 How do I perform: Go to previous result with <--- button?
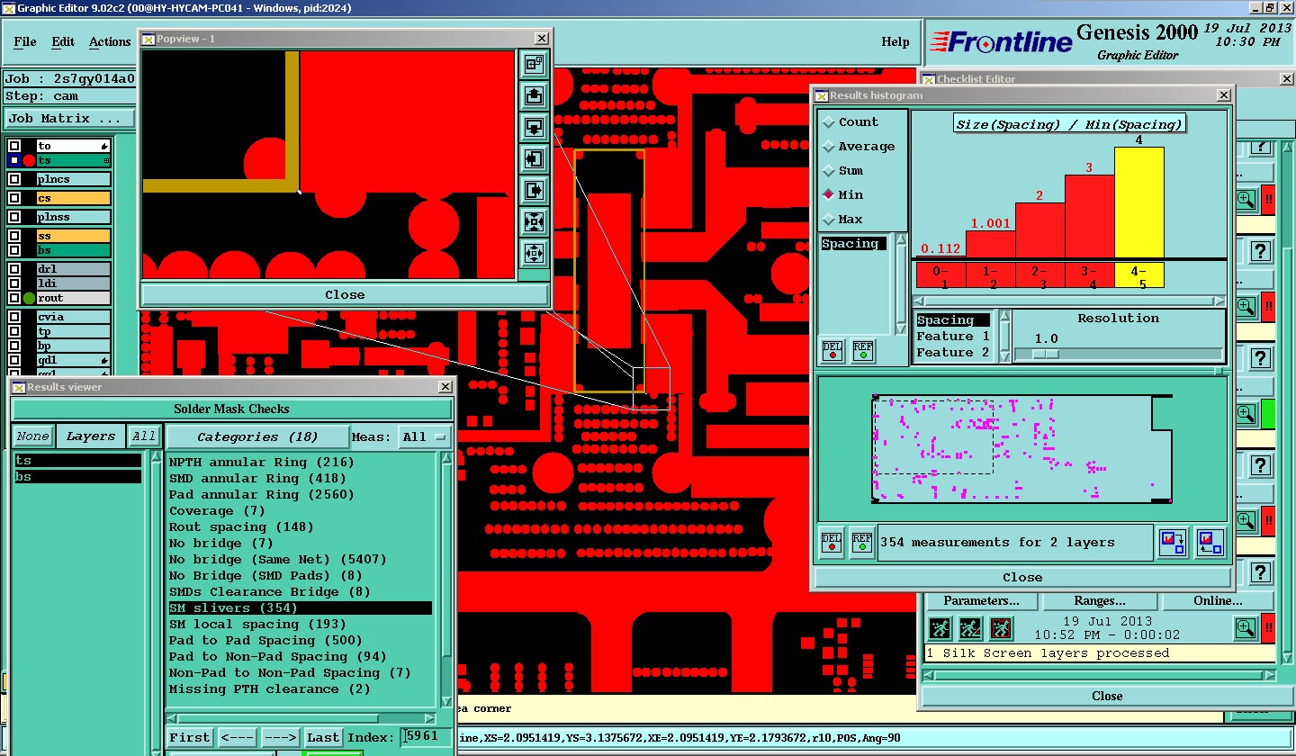coord(238,737)
